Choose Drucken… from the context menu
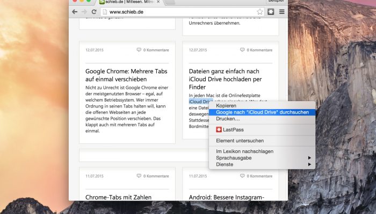 pos(262,119)
